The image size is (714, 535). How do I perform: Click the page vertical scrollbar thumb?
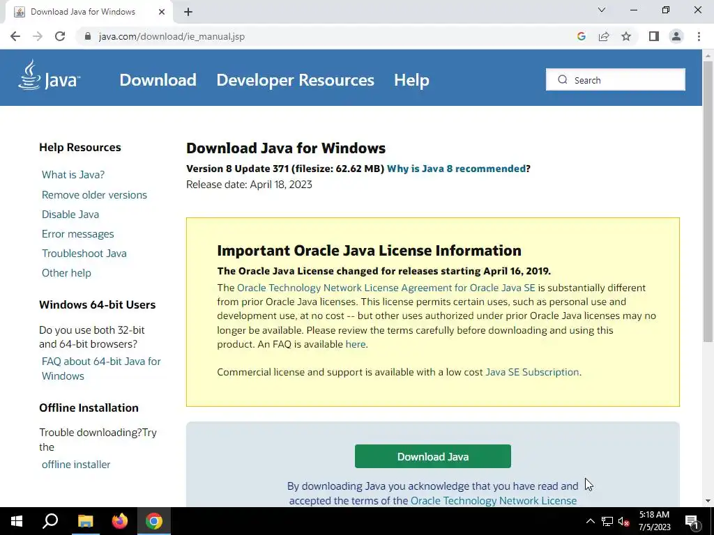coord(708,200)
